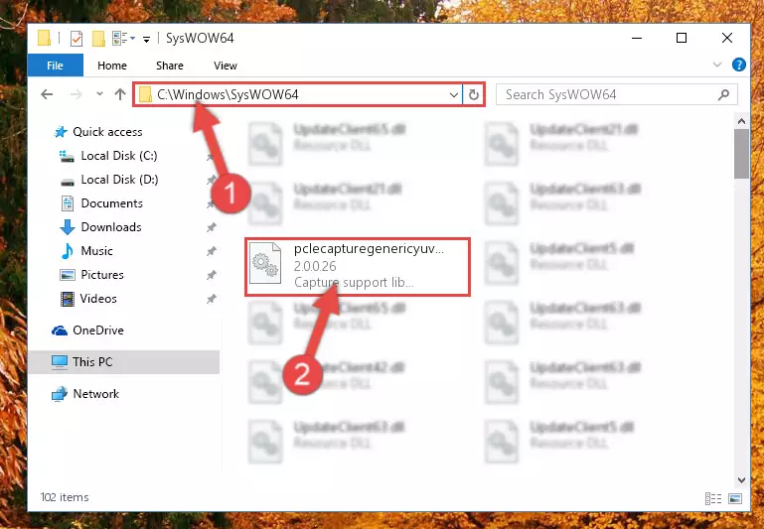Click the New folder icon in quick access toolbar
Viewport: 764px width, 529px height.
point(99,39)
